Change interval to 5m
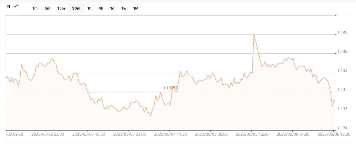 click(47, 8)
